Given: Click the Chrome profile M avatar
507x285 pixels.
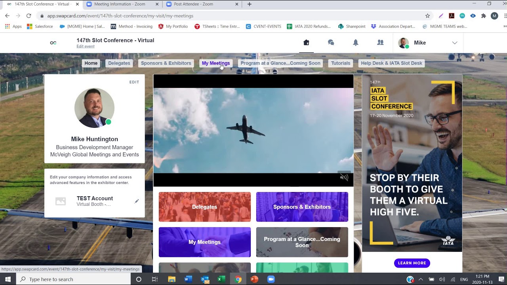Looking at the screenshot, I should pos(494,16).
